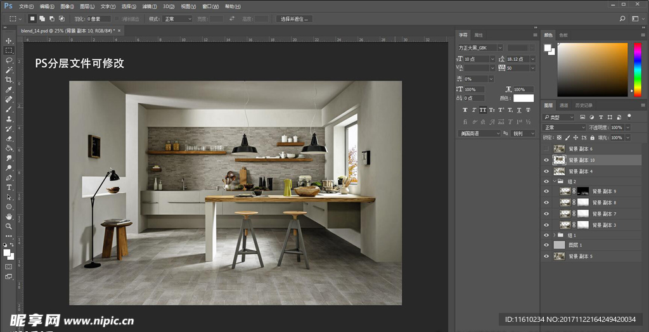Toggle visibility of 背景 副本 5 layer
Screen dimensions: 649x332
[546, 256]
